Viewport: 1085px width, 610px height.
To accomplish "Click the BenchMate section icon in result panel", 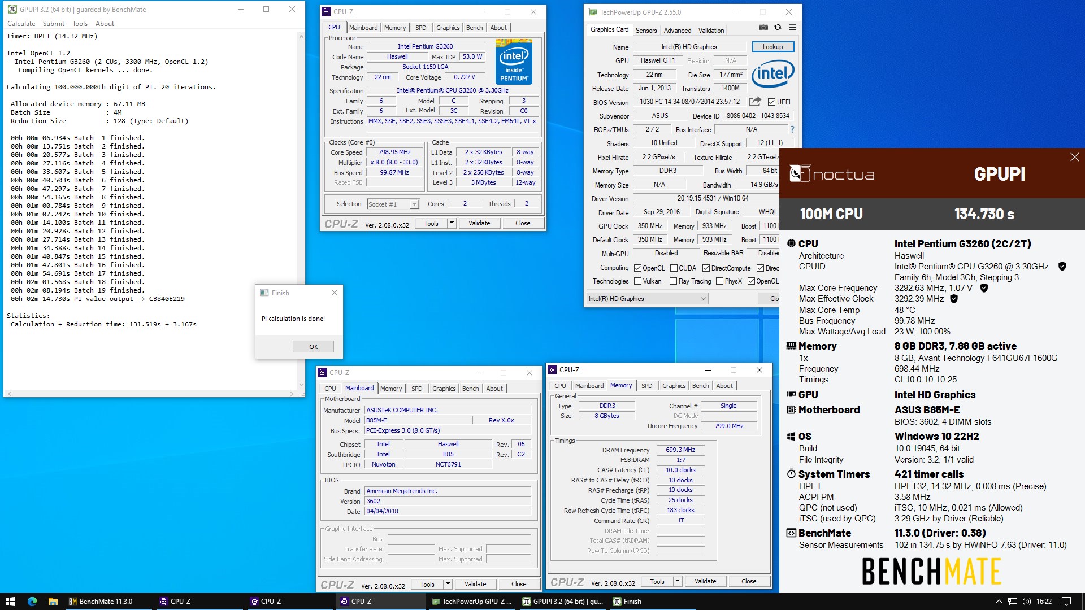I will (x=791, y=533).
